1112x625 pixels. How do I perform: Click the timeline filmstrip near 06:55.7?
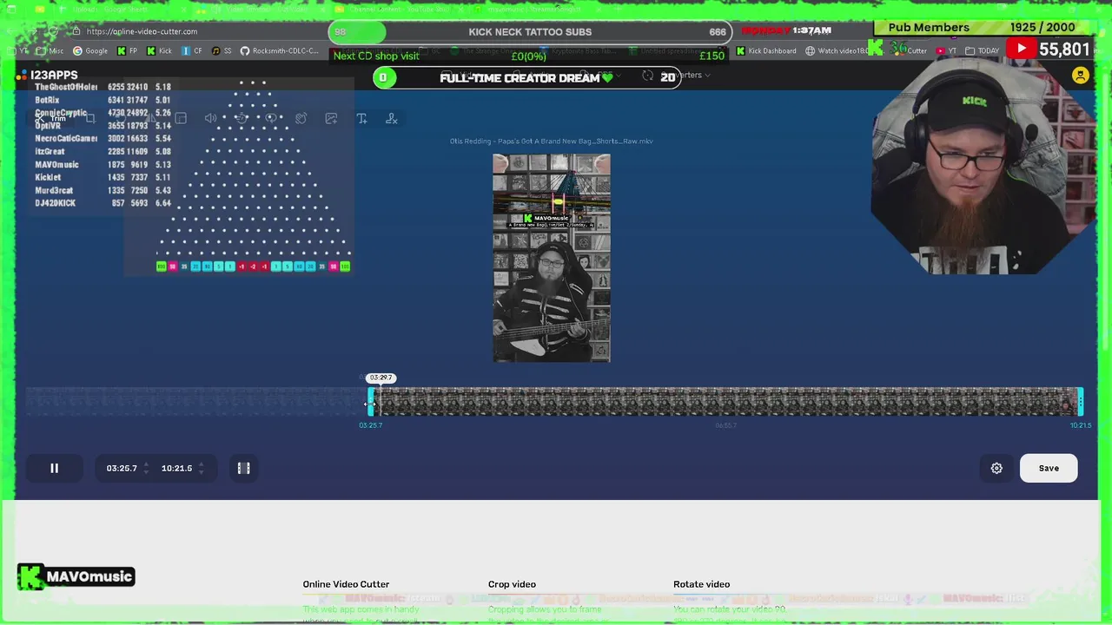pos(725,401)
